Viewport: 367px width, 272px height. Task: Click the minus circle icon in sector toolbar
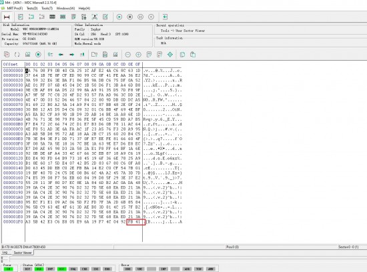(128, 55)
